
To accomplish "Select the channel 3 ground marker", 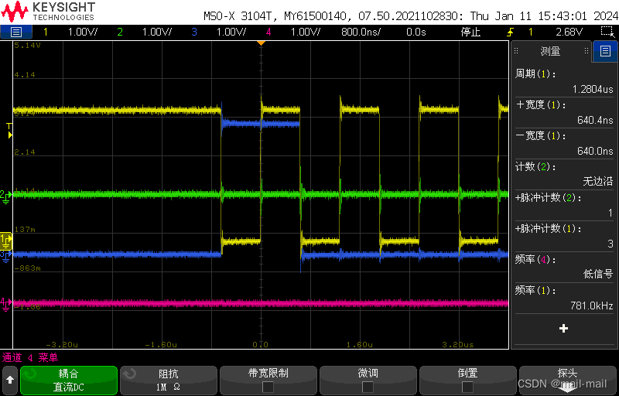I will (5, 256).
